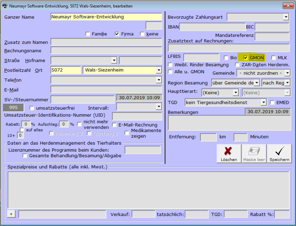Image resolution: width=296 pixels, height=226 pixels.
Task: Open Region Besamung 'über Gemeinde' dropdown
Action: pyautogui.click(x=257, y=83)
